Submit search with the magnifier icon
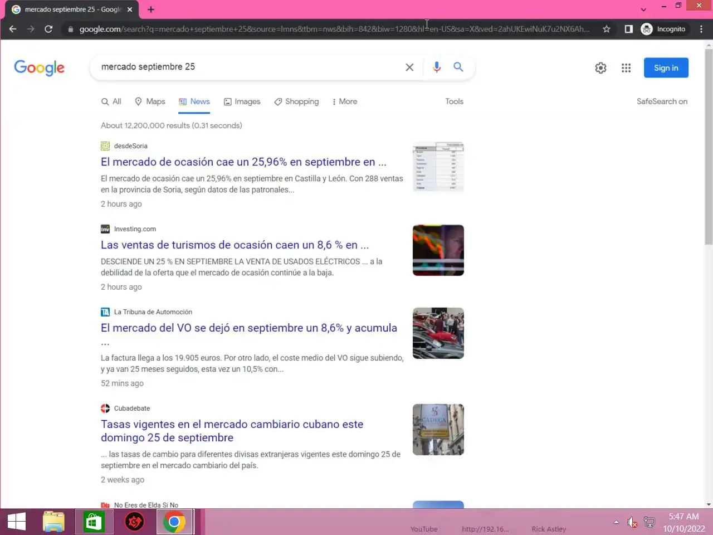The image size is (713, 535). 458,67
